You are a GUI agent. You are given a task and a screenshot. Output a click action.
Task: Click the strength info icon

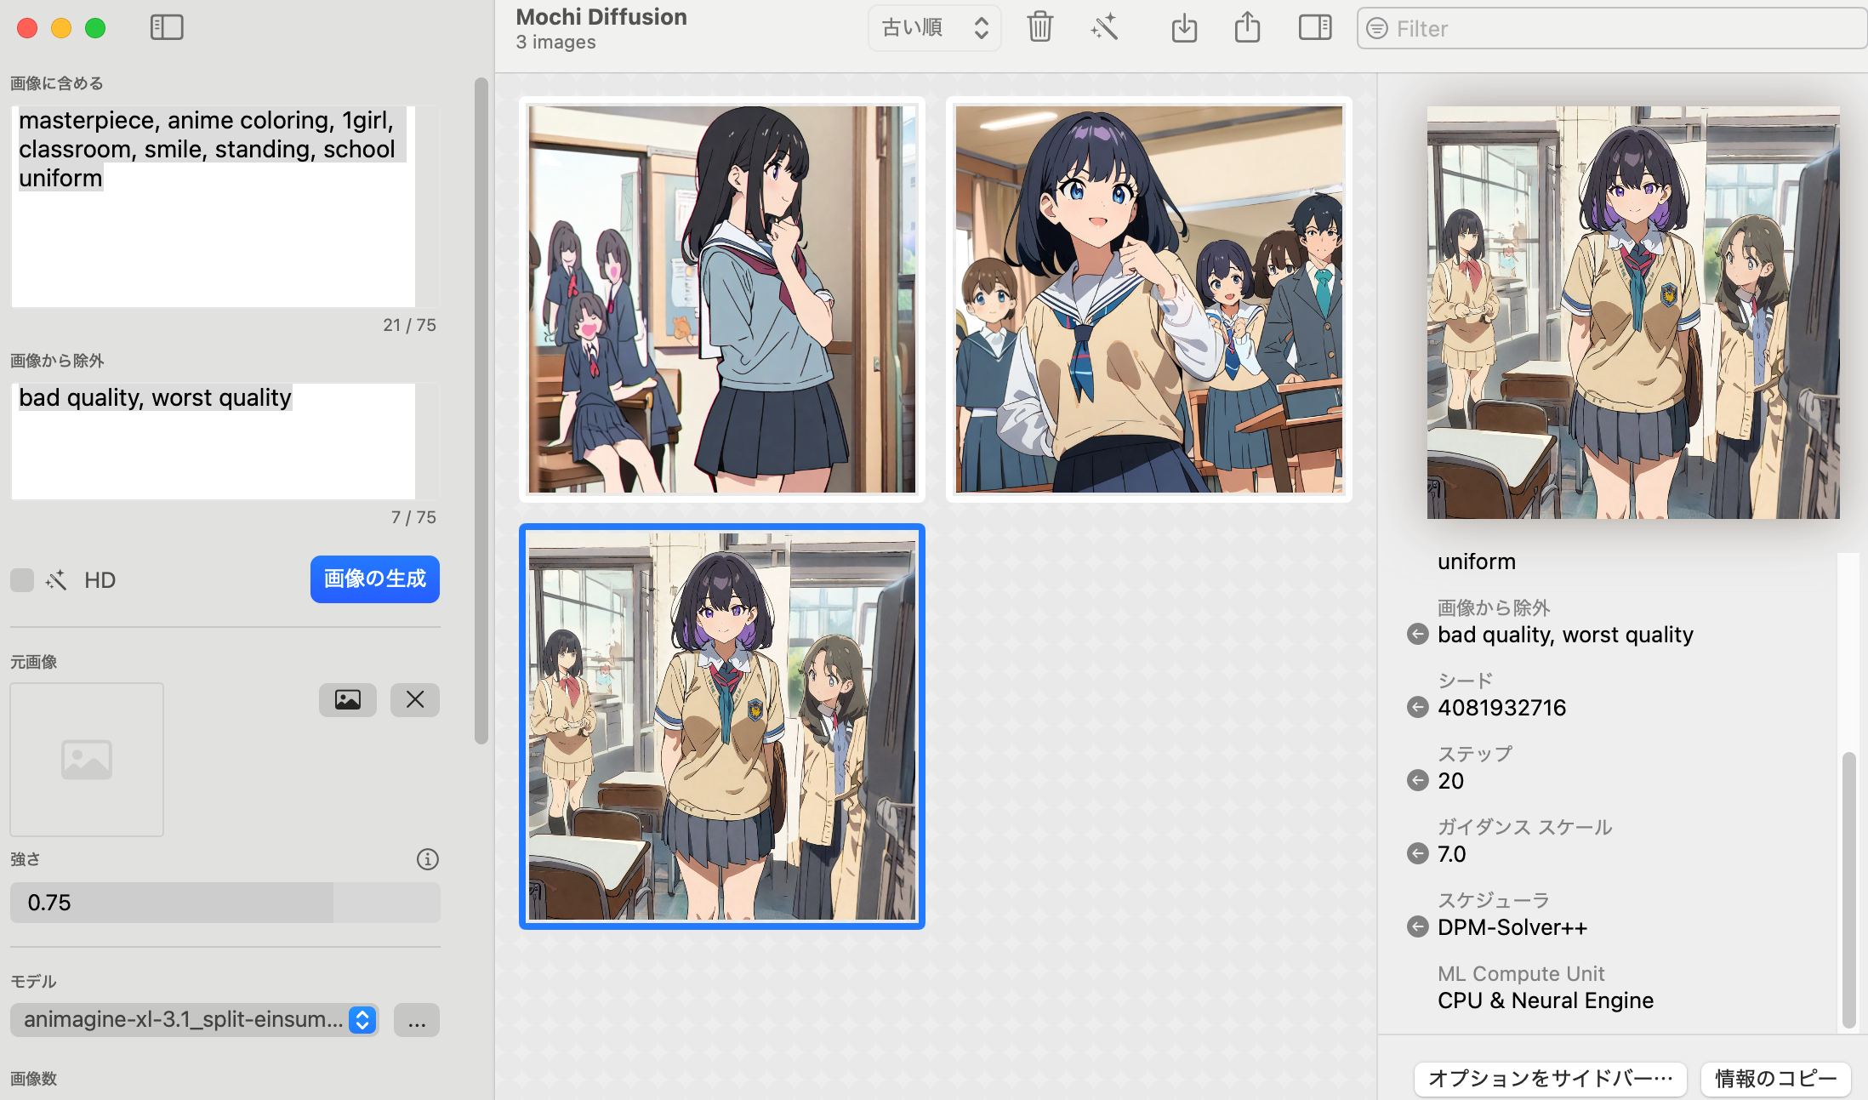[427, 859]
